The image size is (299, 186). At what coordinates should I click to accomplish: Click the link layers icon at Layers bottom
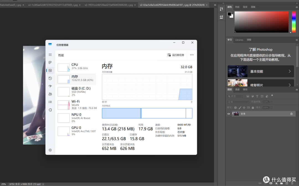[x=260, y=183]
